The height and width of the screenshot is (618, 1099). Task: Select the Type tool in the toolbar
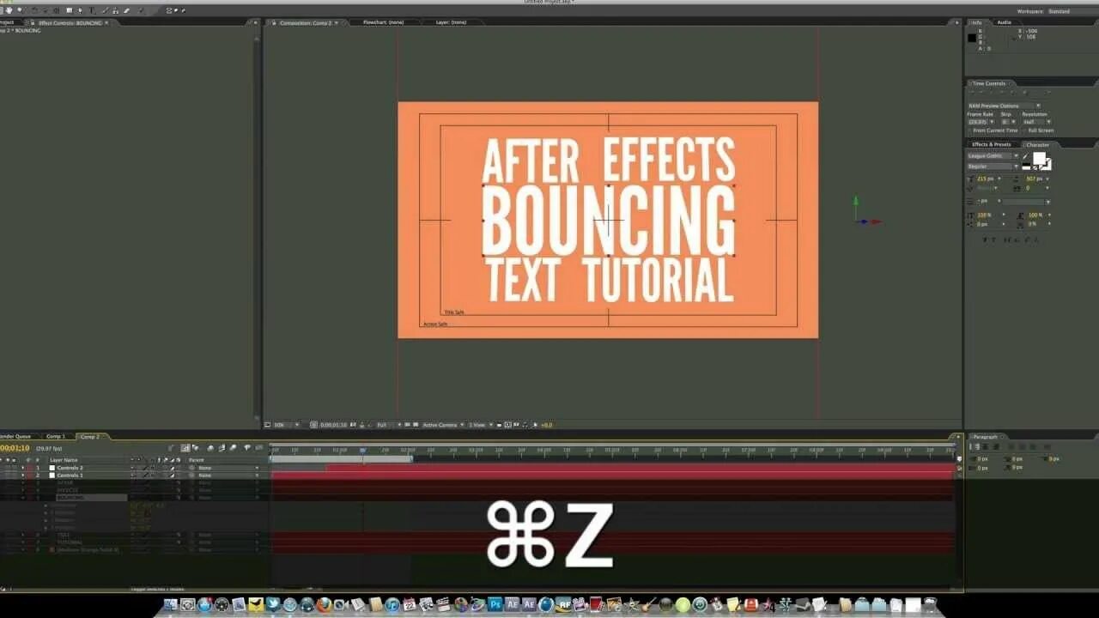[92, 10]
